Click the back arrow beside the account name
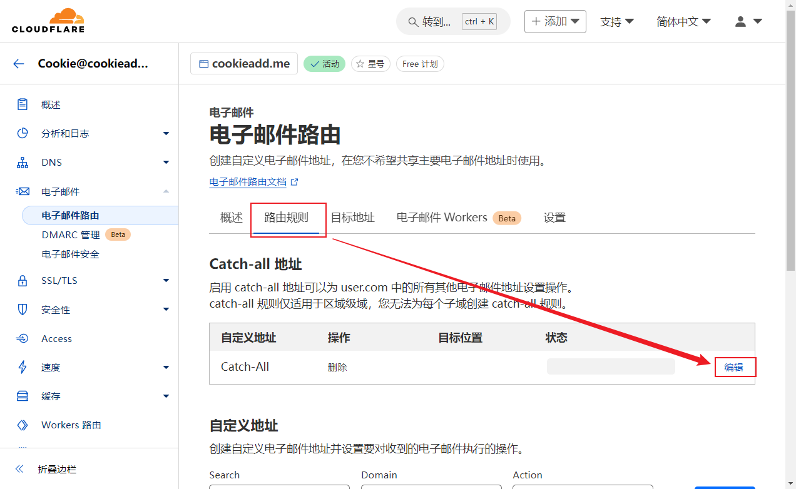Screen dimensions: 796x489 point(19,63)
